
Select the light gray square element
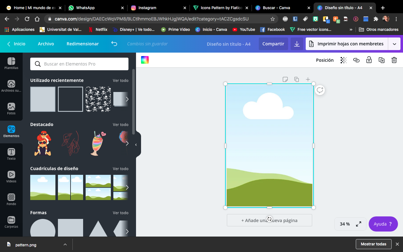click(43, 99)
